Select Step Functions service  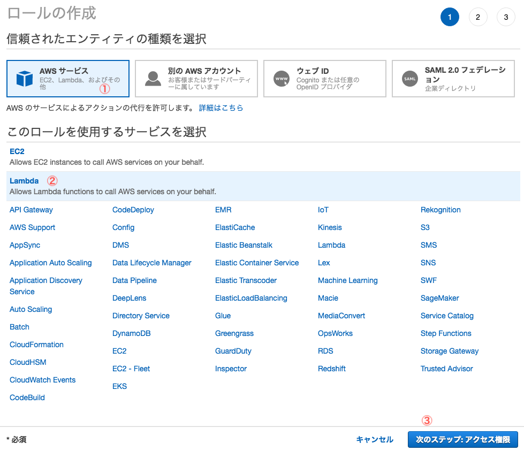click(446, 334)
